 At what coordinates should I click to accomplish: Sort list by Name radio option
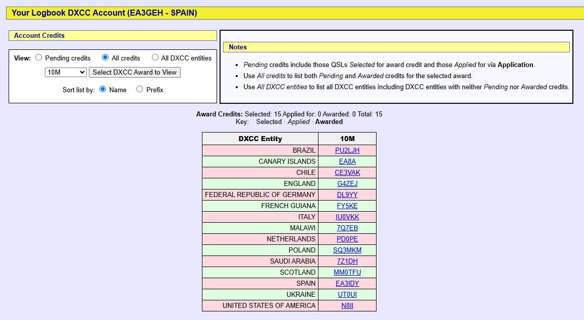point(103,89)
